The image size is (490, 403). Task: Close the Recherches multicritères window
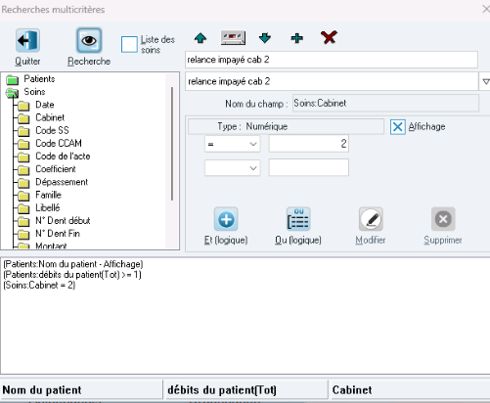486,9
